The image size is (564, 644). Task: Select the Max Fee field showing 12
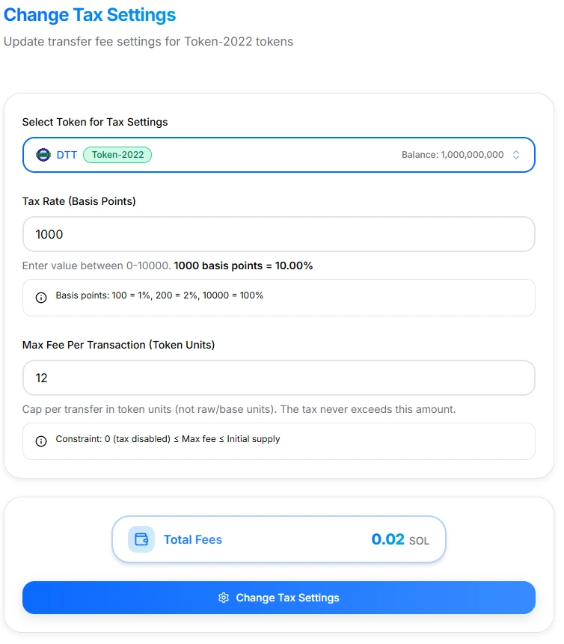pos(278,378)
